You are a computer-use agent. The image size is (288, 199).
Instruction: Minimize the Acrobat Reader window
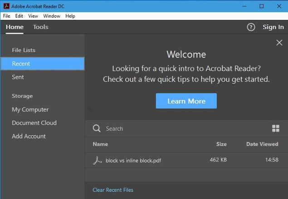pyautogui.click(x=244, y=6)
